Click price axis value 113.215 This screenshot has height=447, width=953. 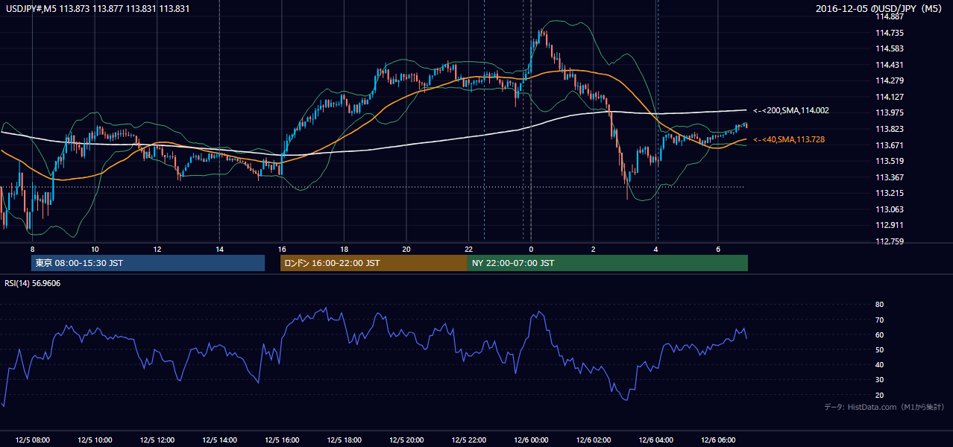point(890,193)
